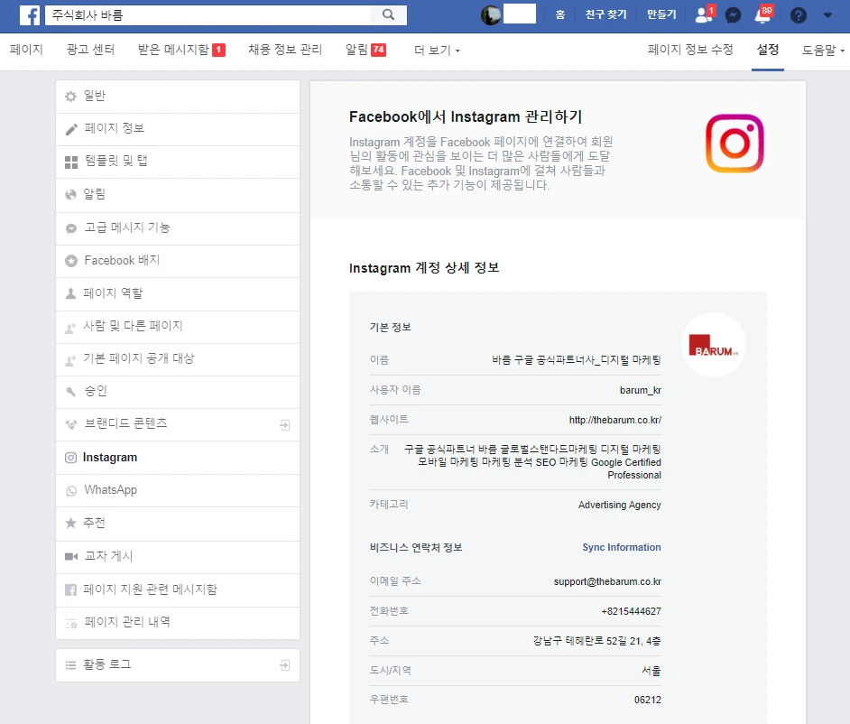Click external link arrow on 브랜디드 콘텐츠 row
Image resolution: width=850 pixels, height=724 pixels.
284,424
